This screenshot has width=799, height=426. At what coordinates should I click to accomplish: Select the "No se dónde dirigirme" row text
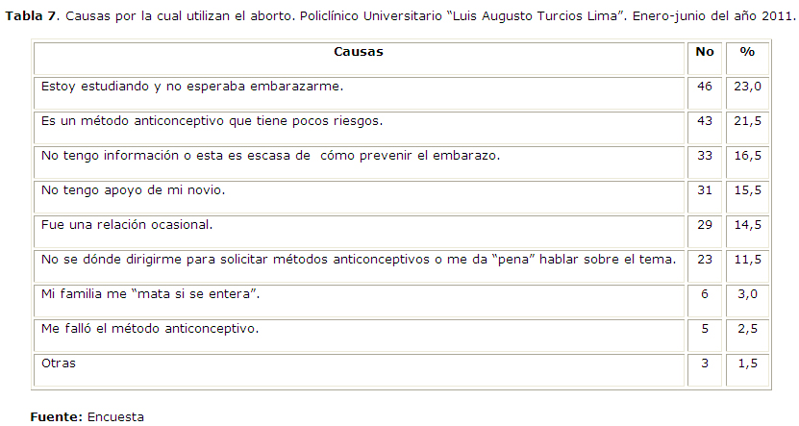(x=359, y=260)
